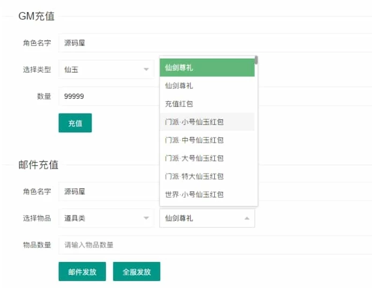Pick 门派·大号仙玉红包 from the list
The width and height of the screenshot is (372, 290).
207,158
